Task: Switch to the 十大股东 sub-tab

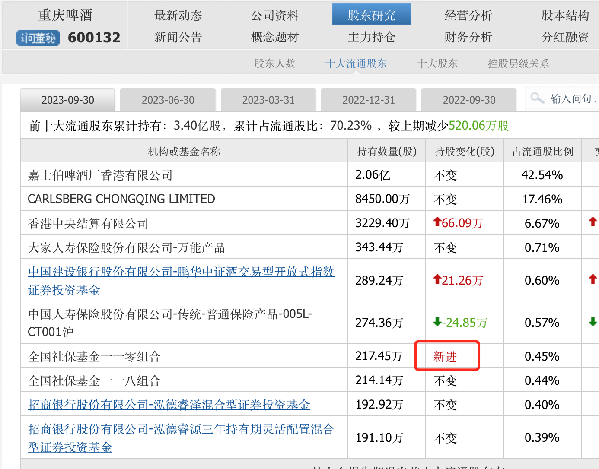Action: tap(437, 63)
